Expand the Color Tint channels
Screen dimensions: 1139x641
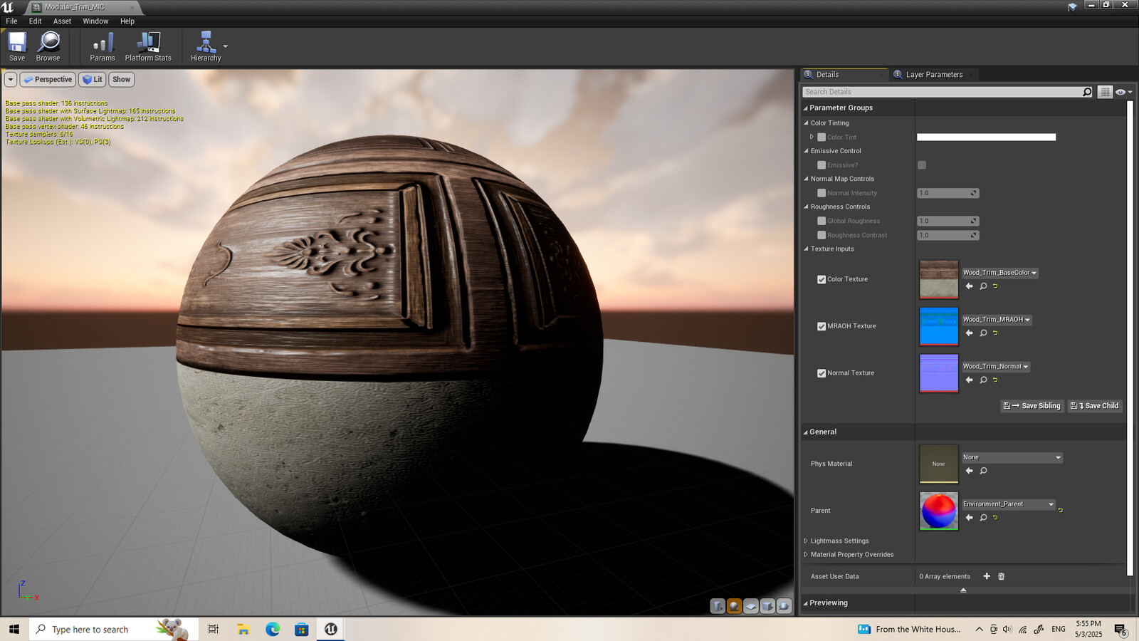pos(812,137)
